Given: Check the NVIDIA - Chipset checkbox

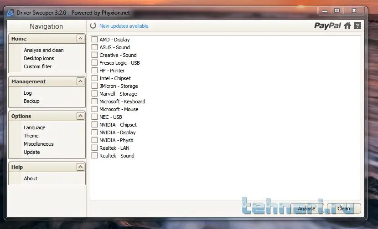Looking at the screenshot, I should point(94,124).
